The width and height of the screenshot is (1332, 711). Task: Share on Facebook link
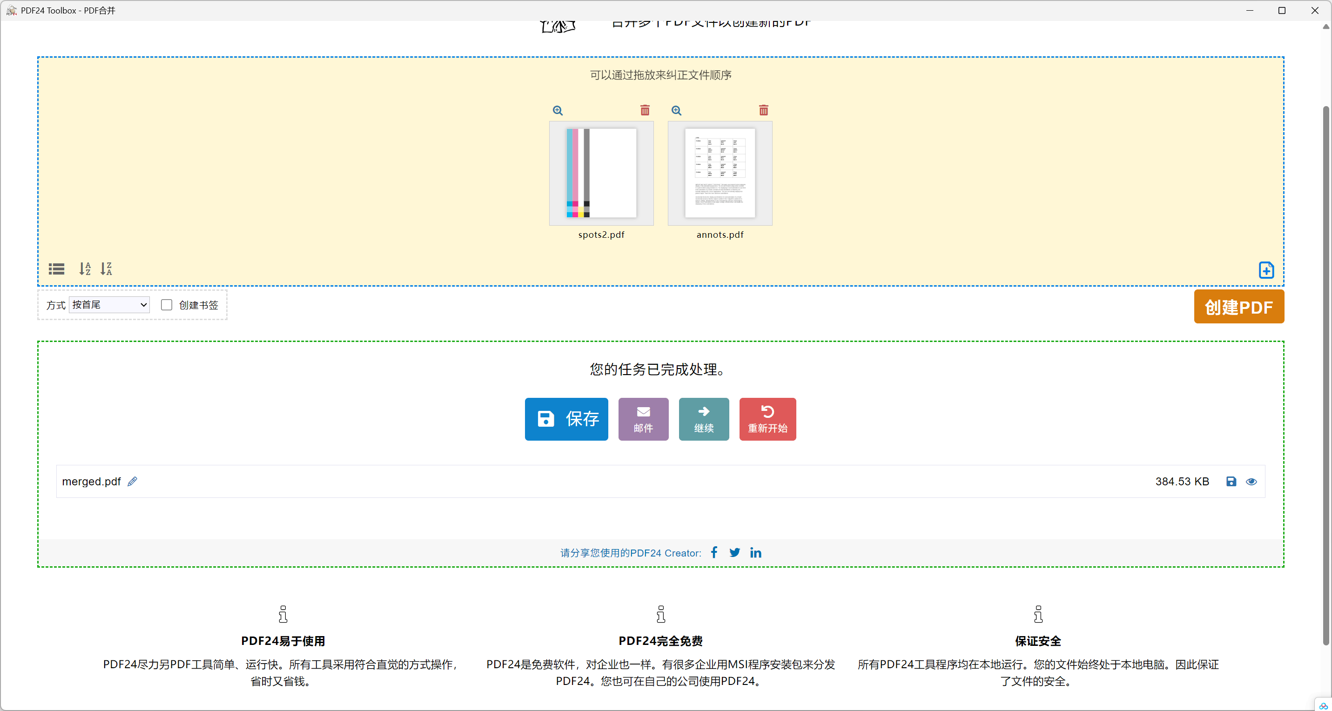point(714,552)
